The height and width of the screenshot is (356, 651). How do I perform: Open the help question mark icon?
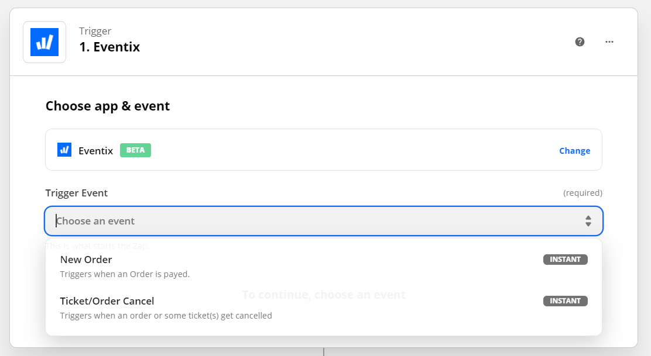pyautogui.click(x=580, y=42)
